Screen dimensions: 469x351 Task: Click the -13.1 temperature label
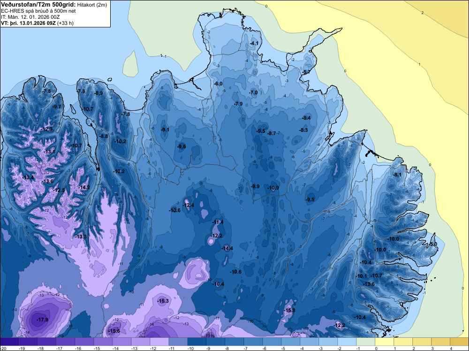(x=49, y=152)
